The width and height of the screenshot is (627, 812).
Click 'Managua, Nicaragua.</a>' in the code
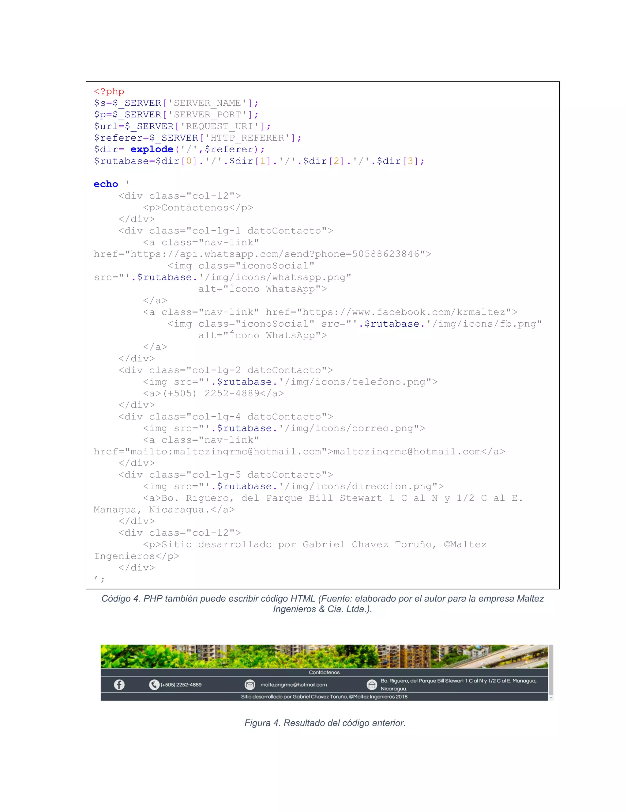point(164,510)
